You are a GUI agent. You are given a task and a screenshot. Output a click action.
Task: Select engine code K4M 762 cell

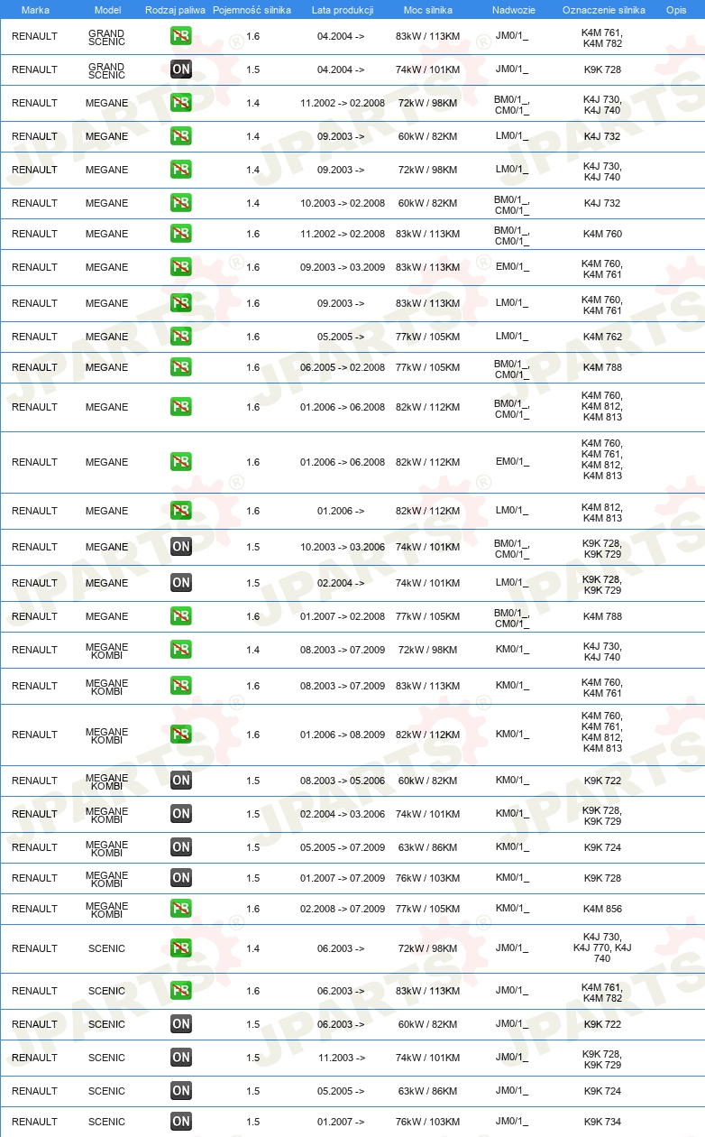[602, 337]
